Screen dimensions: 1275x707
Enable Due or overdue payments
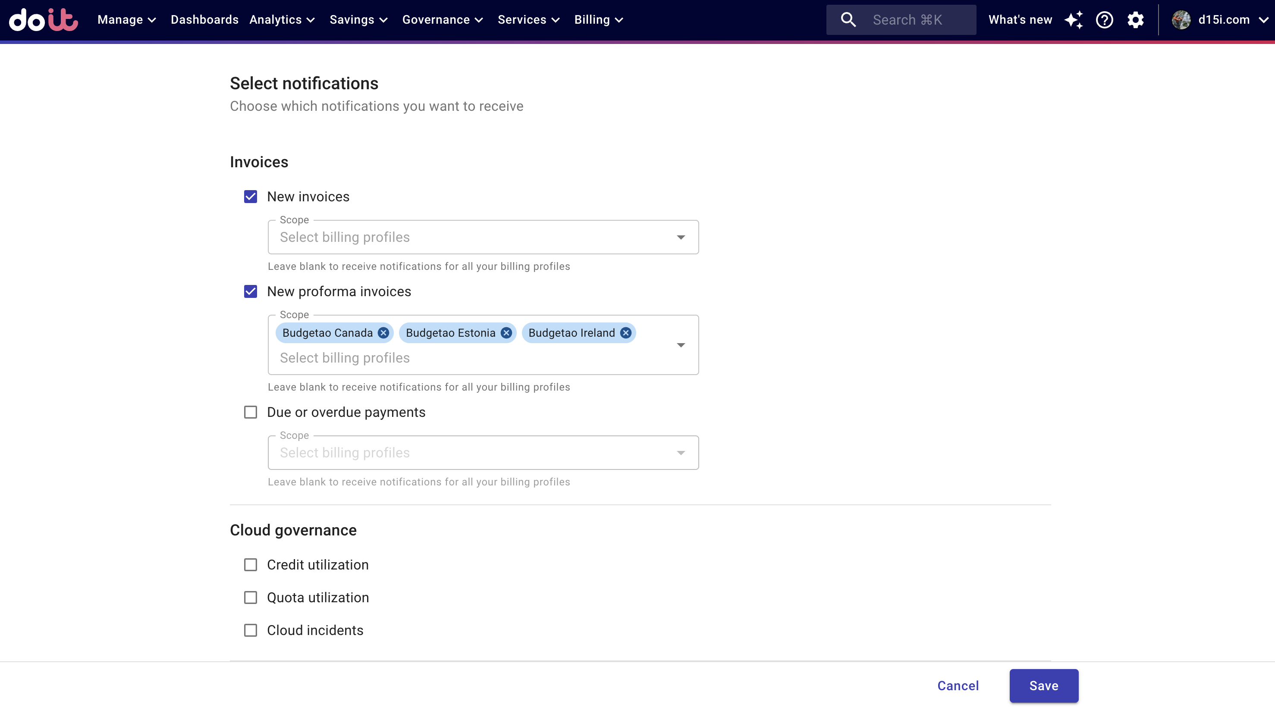point(251,412)
